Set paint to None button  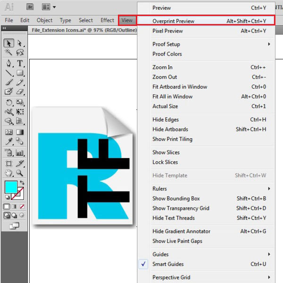click(x=22, y=207)
